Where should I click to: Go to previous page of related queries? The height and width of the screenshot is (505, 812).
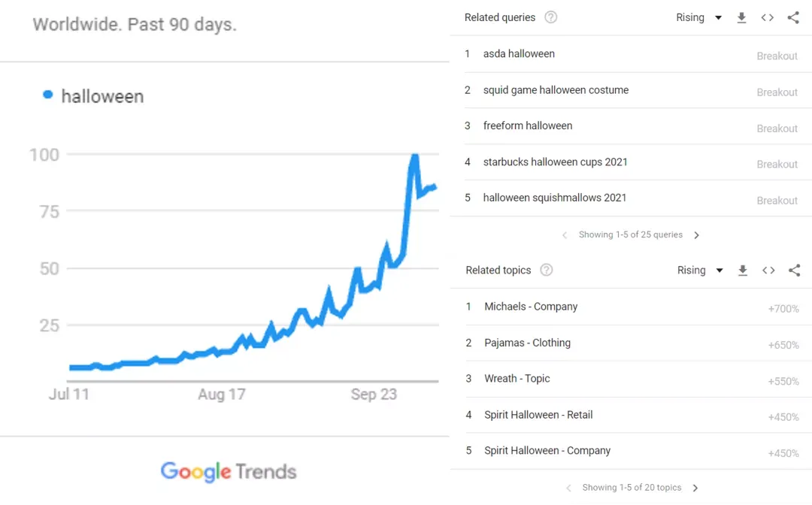565,235
